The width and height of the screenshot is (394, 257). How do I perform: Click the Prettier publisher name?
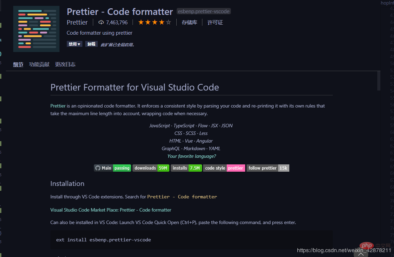[77, 22]
